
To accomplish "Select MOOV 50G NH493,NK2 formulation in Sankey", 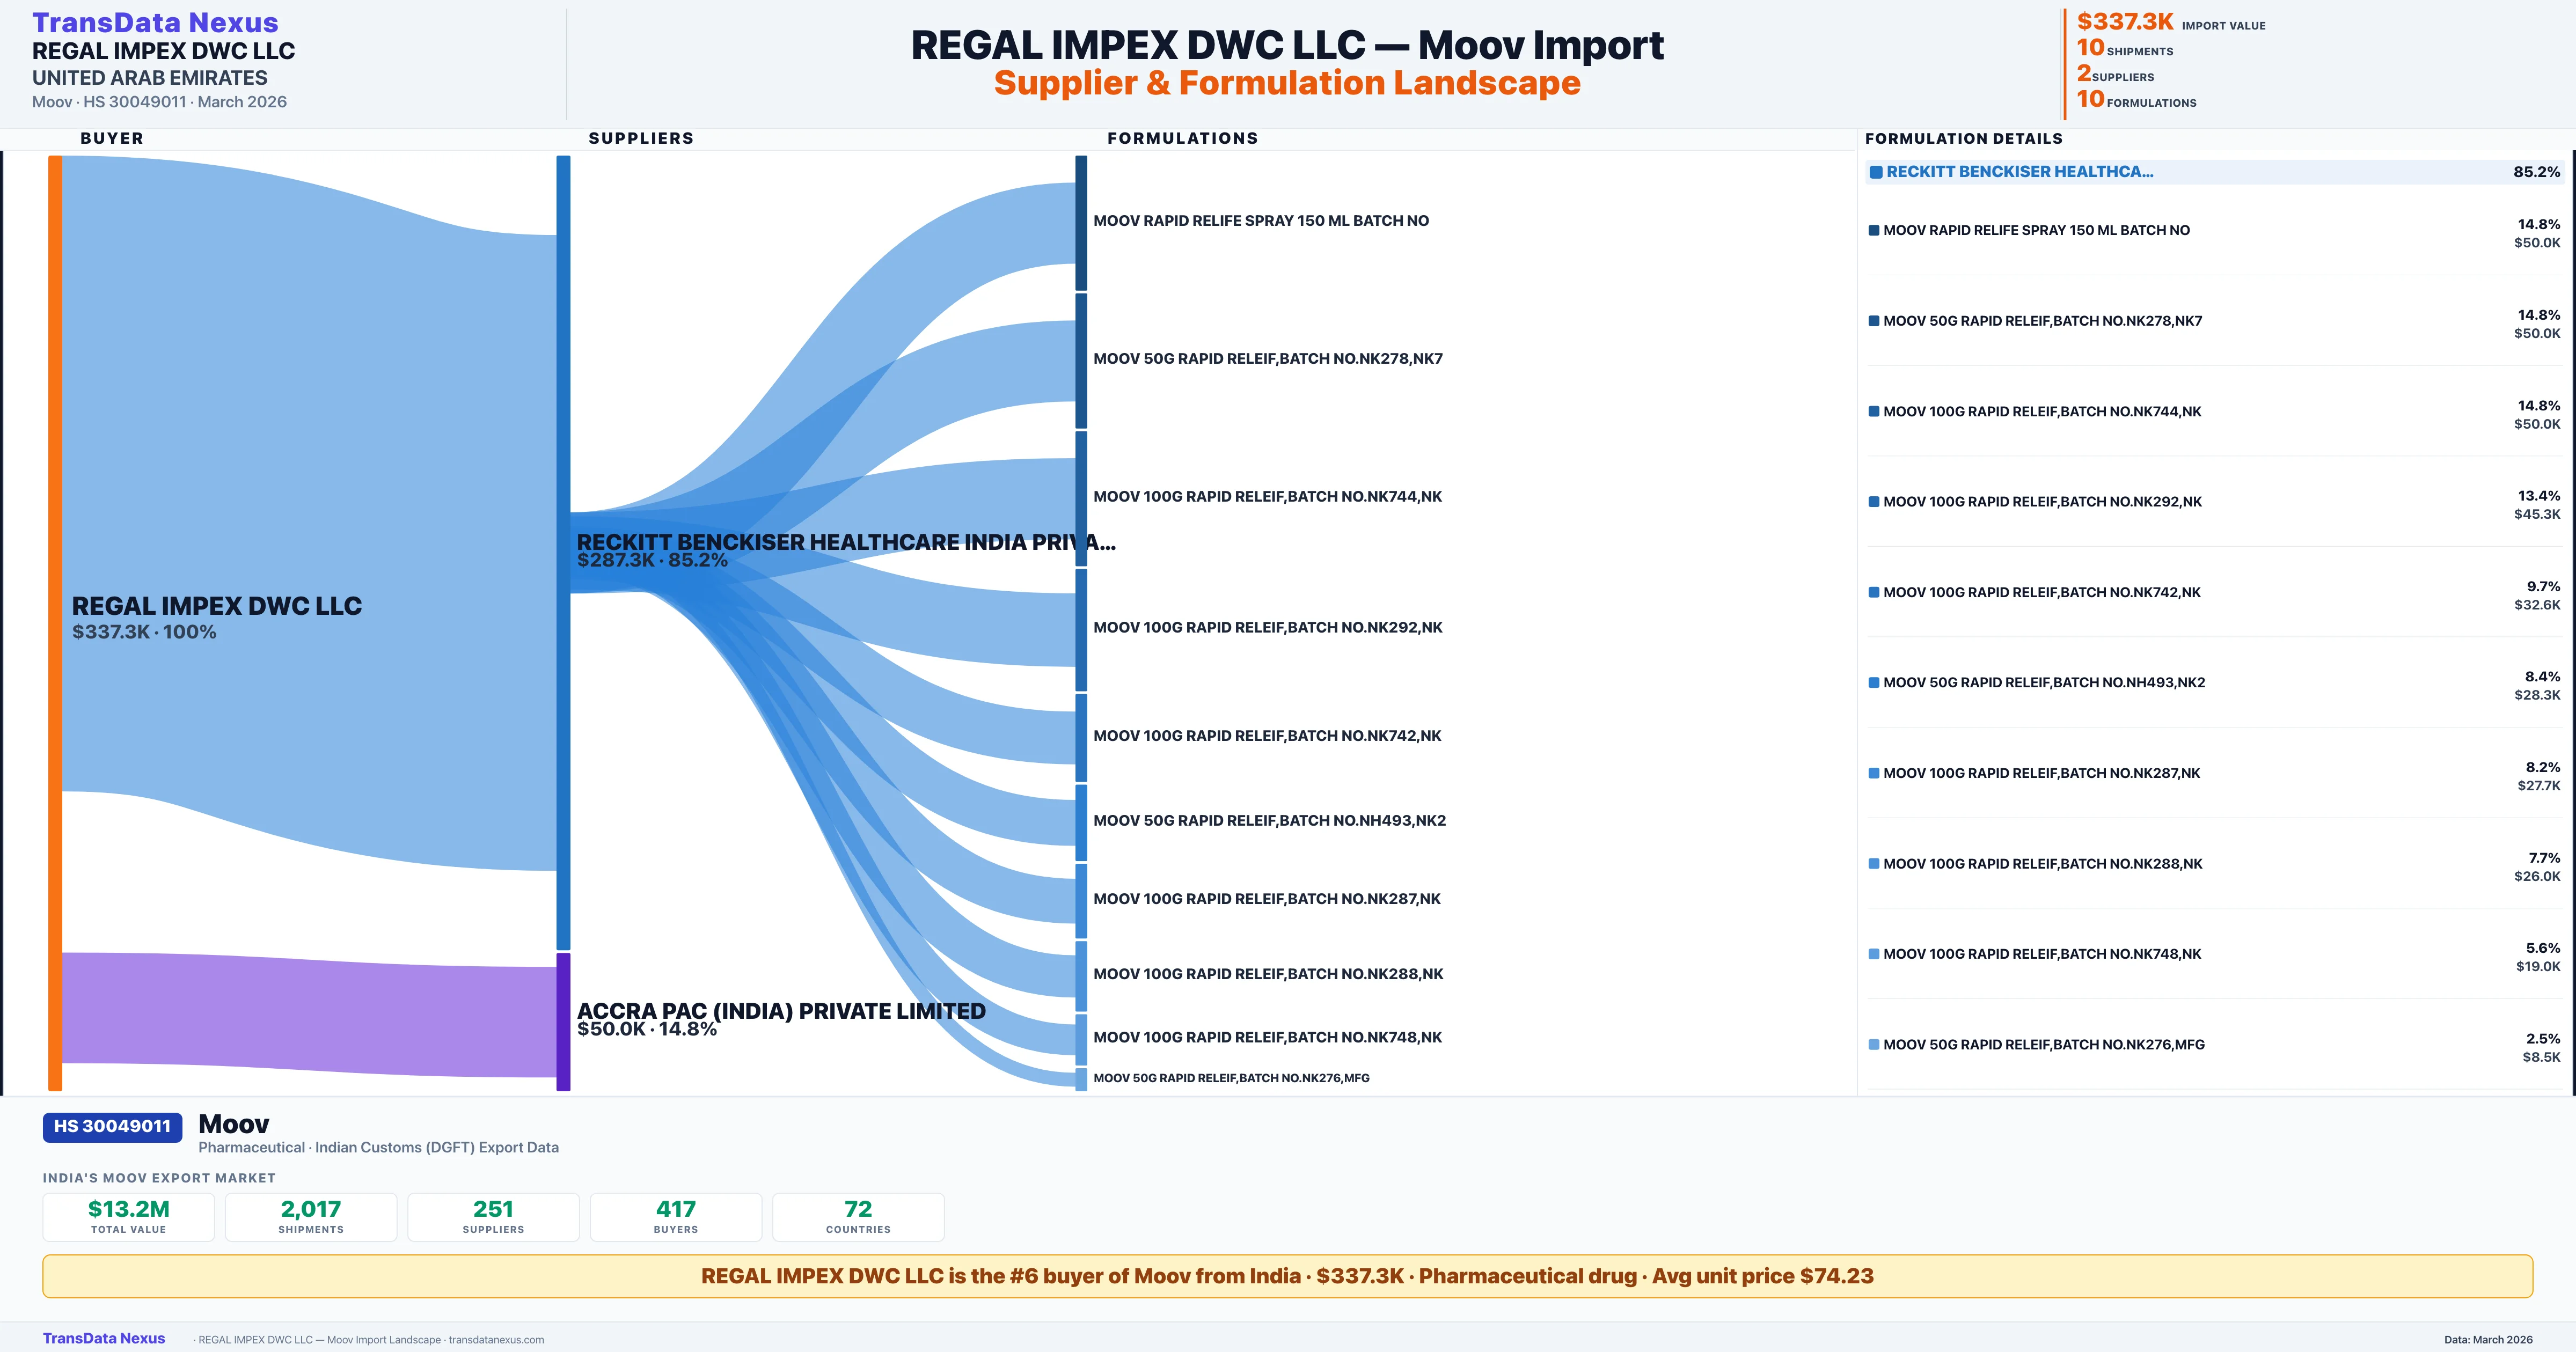I will tap(1269, 820).
